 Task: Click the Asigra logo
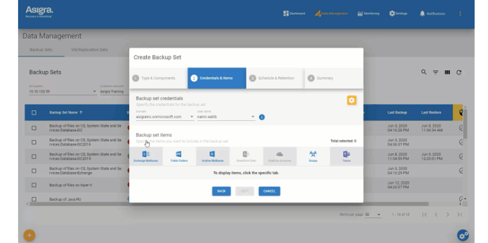point(39,12)
